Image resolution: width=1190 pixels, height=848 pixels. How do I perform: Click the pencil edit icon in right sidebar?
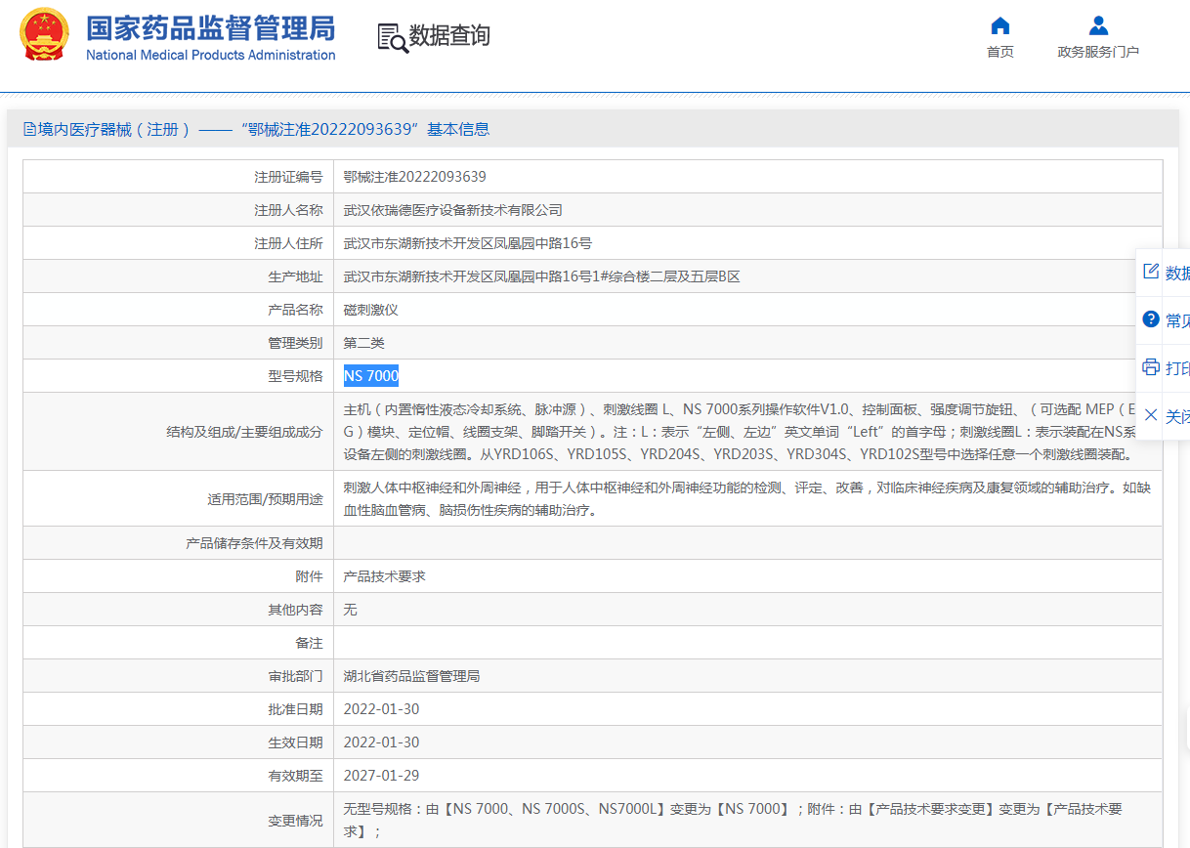click(1151, 272)
